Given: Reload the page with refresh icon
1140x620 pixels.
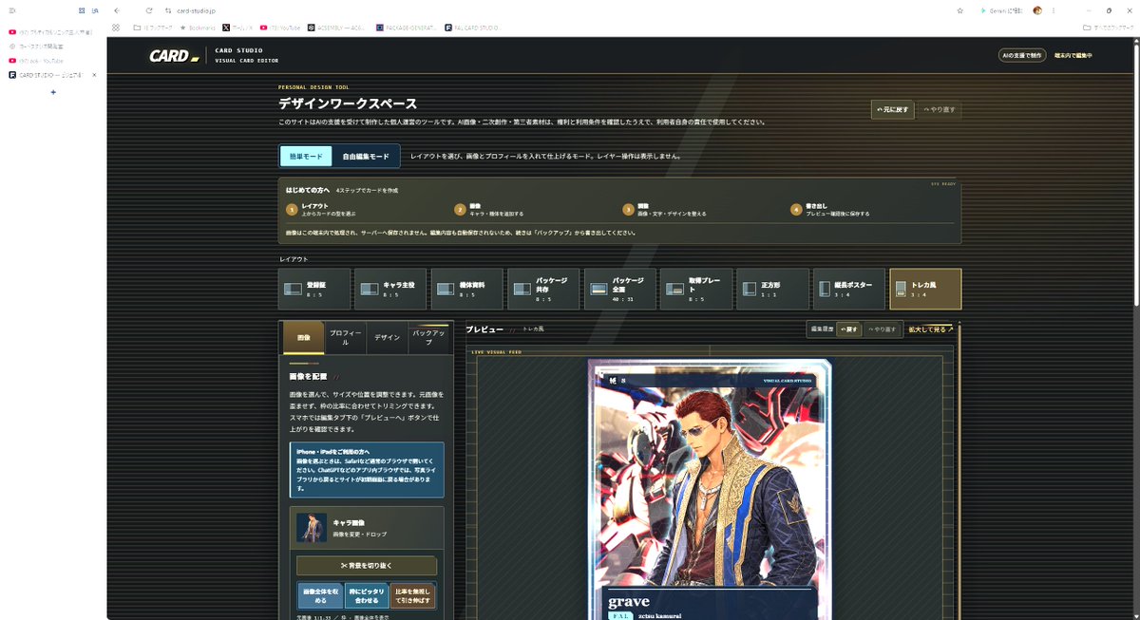Looking at the screenshot, I should pos(149,10).
